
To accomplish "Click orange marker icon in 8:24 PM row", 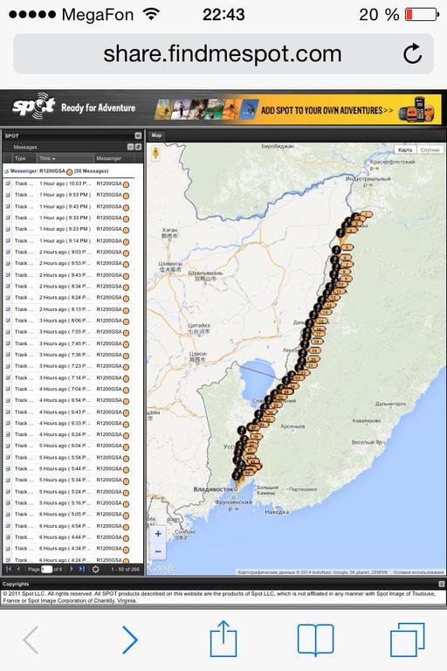I will (x=126, y=298).
